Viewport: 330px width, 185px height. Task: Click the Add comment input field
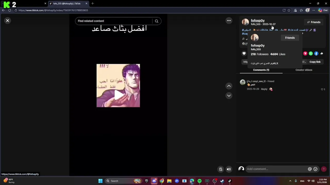[x=277, y=169]
